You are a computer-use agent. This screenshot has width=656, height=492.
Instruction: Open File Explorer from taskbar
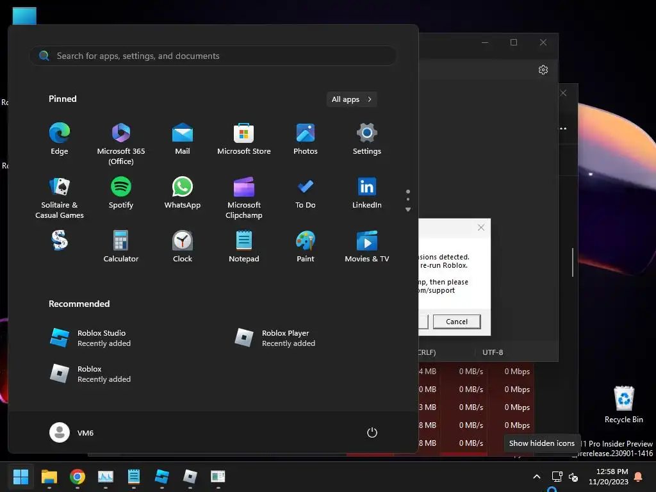click(49, 477)
